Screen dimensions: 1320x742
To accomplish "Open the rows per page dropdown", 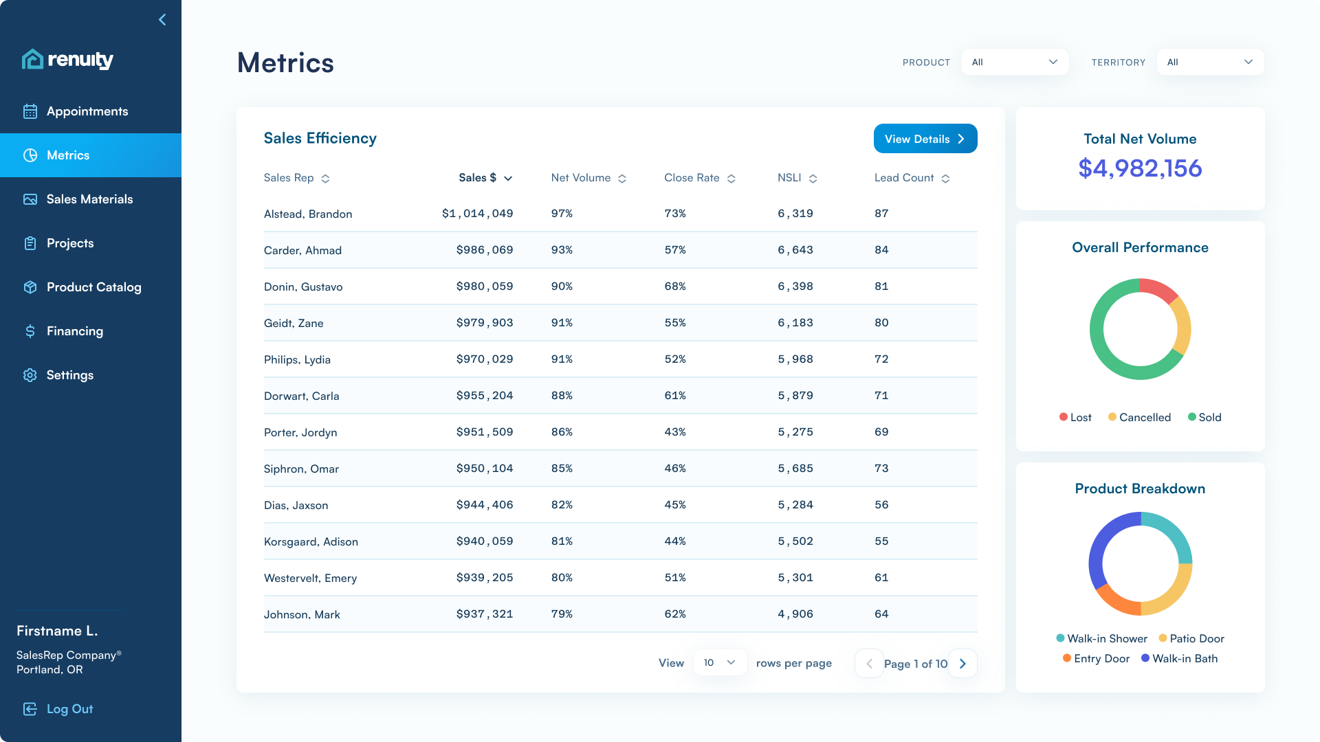I will pos(720,663).
